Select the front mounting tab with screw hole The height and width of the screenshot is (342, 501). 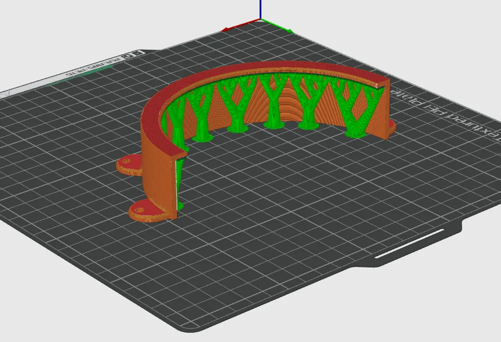(148, 212)
